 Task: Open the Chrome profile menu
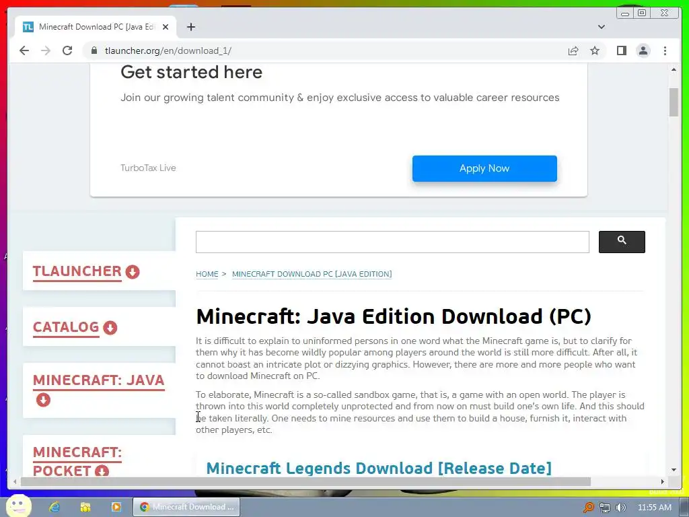click(643, 50)
